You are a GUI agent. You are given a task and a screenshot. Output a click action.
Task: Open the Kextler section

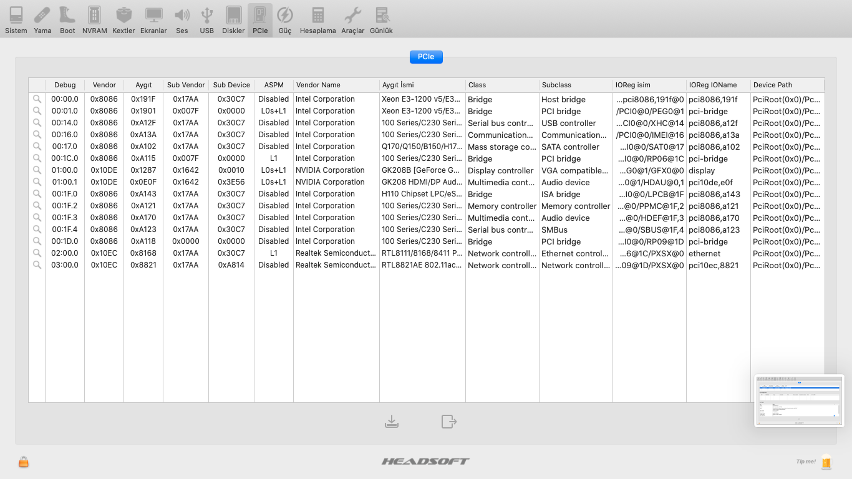(123, 19)
